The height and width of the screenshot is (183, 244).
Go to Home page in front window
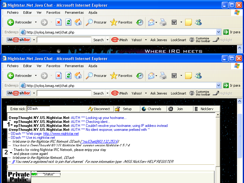pyautogui.click(x=78, y=76)
